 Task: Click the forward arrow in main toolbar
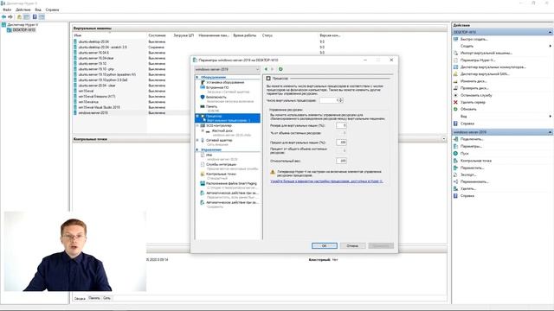point(10,17)
